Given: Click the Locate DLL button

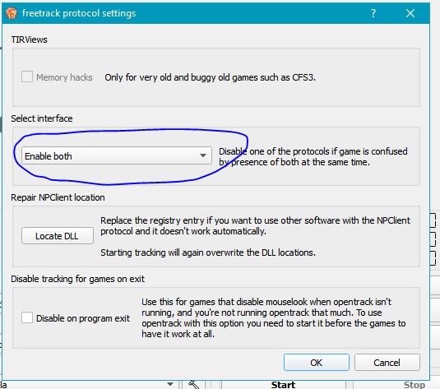Looking at the screenshot, I should pyautogui.click(x=58, y=236).
